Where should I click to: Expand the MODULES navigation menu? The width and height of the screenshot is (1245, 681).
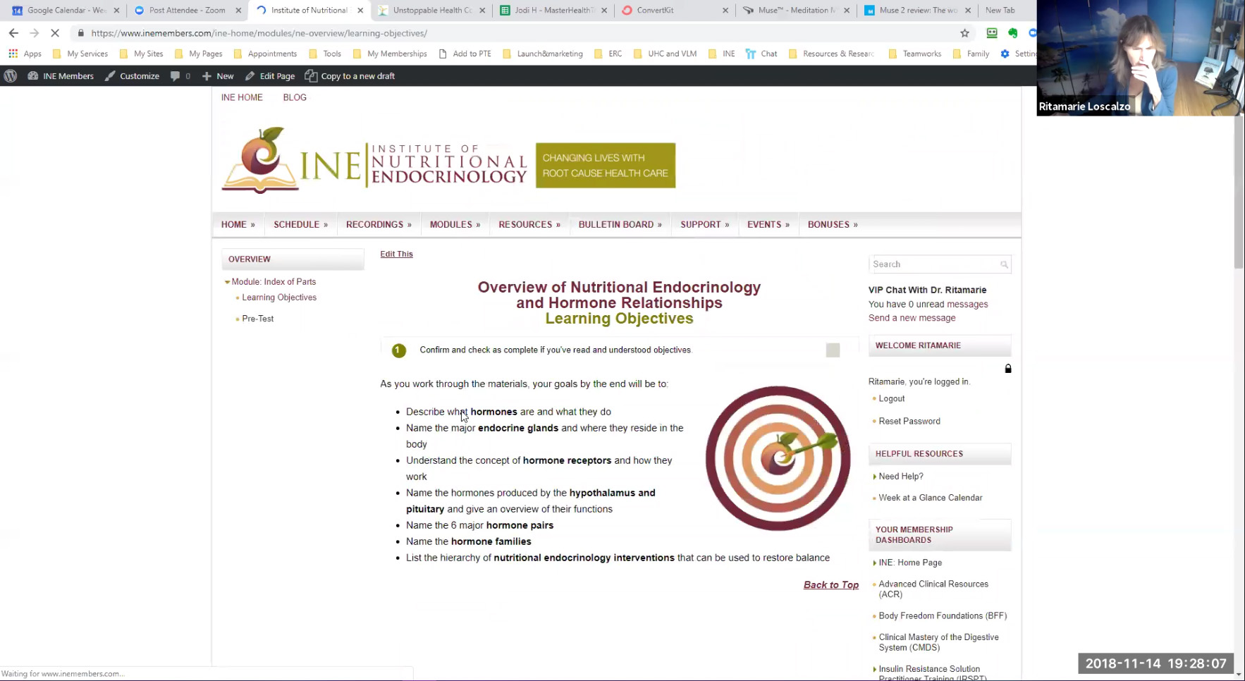point(455,225)
